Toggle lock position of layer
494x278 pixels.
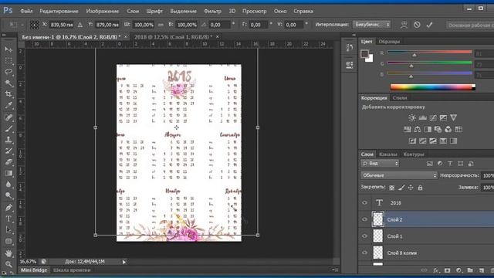pos(411,188)
